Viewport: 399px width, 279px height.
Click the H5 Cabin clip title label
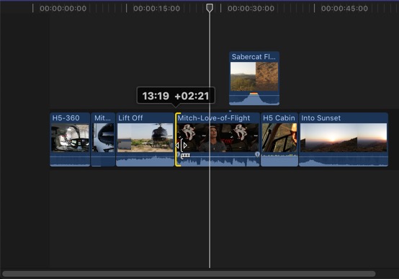(279, 118)
